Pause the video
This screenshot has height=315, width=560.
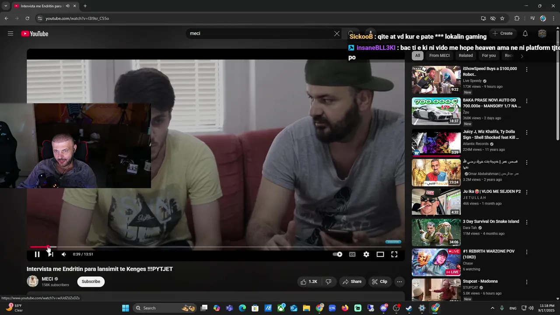pos(37,254)
